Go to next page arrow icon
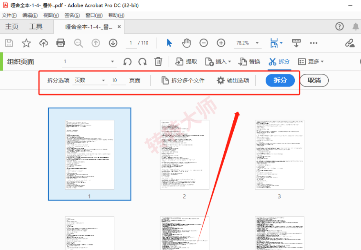Image resolution: width=361 pixels, height=250 pixels. [x=113, y=43]
